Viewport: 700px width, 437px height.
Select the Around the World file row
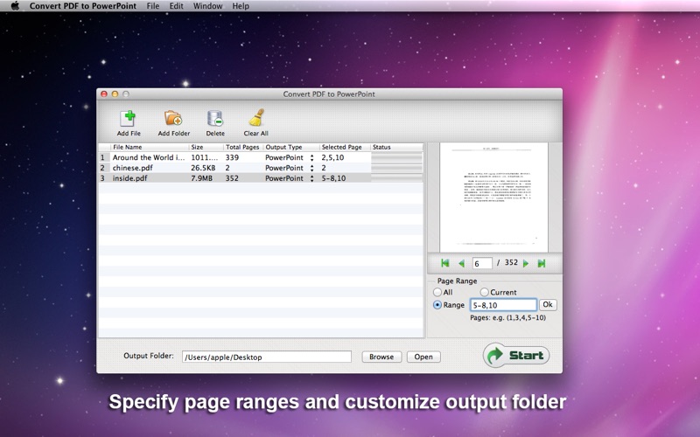coord(261,157)
